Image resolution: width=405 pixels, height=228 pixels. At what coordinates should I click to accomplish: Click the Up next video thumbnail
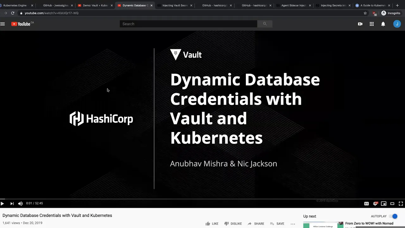click(323, 225)
